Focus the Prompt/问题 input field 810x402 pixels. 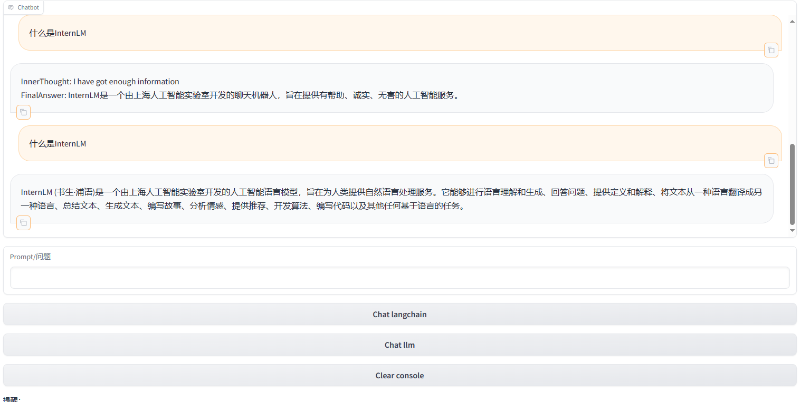point(399,278)
